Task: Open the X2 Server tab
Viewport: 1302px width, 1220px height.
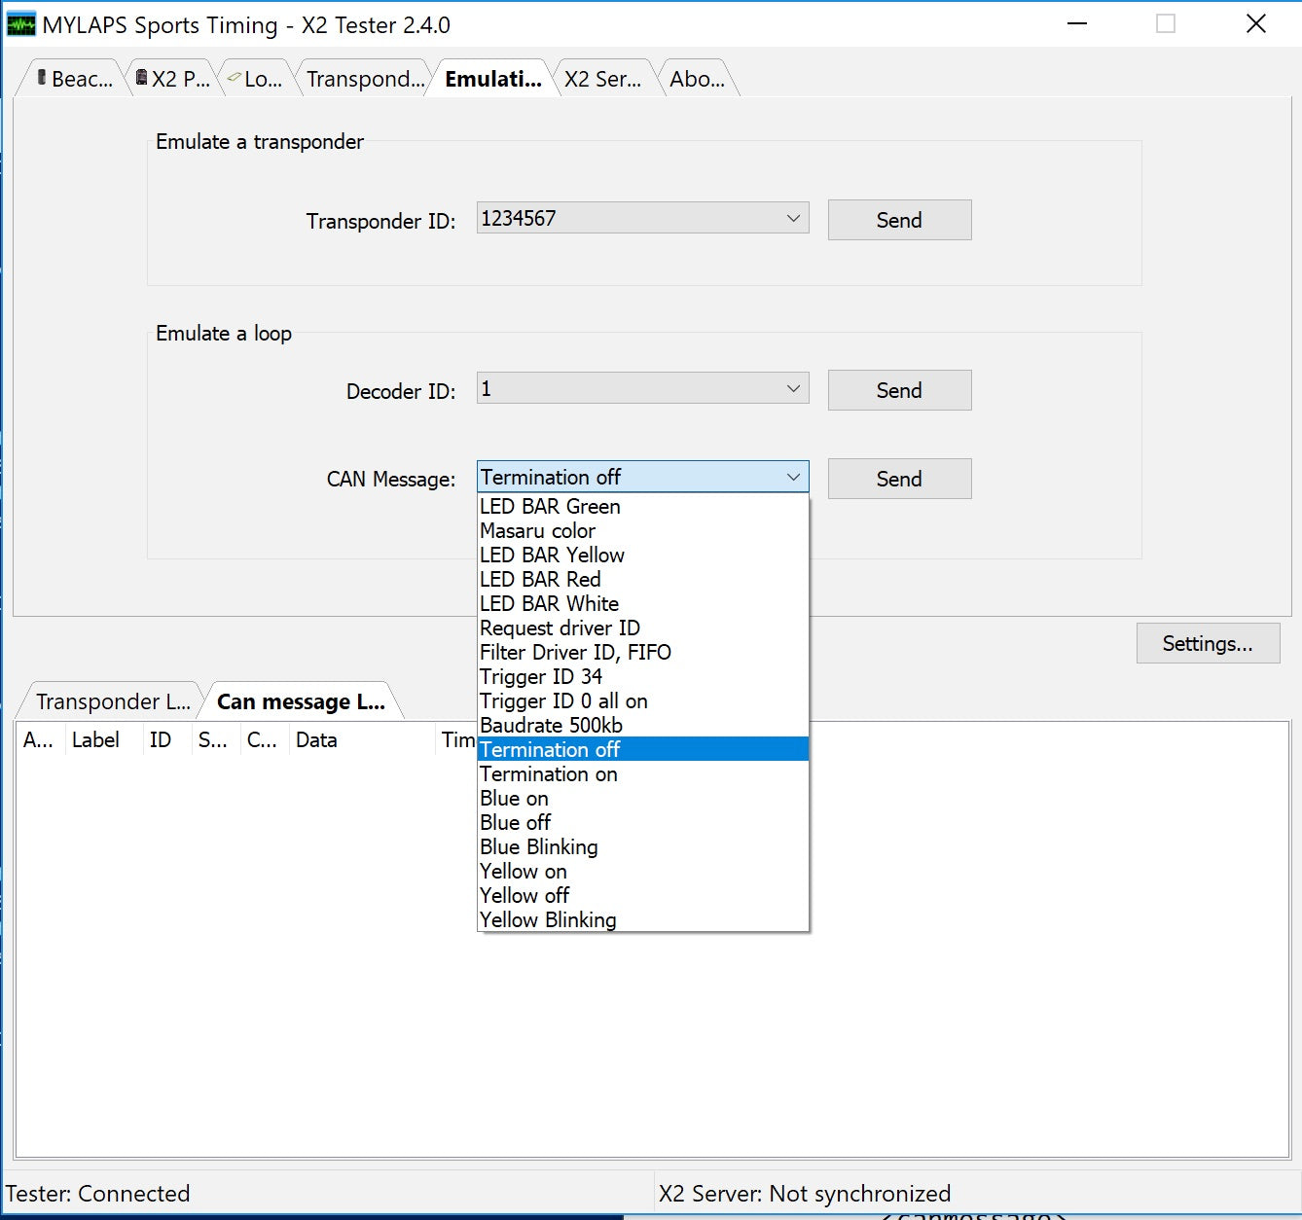Action: tap(601, 79)
